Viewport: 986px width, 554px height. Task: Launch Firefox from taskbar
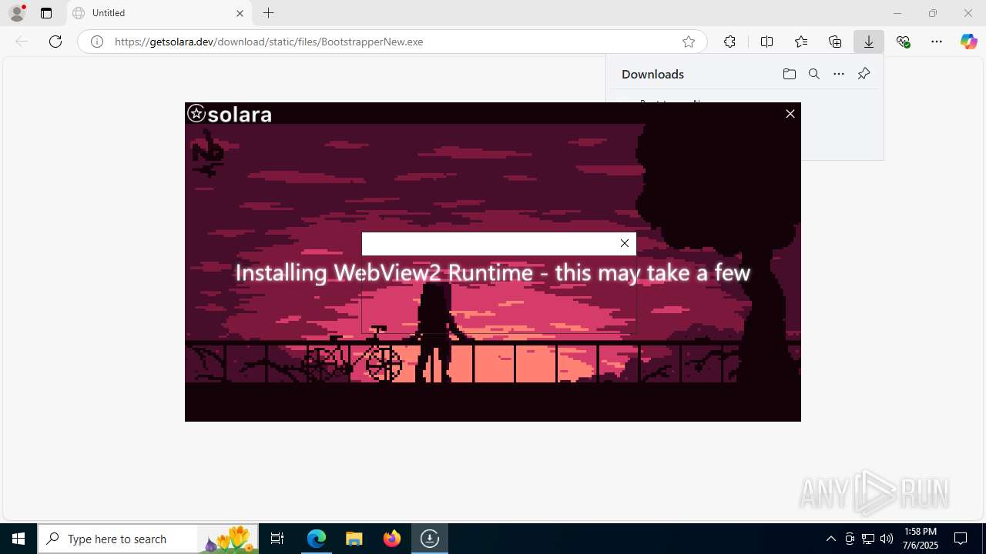coord(392,539)
